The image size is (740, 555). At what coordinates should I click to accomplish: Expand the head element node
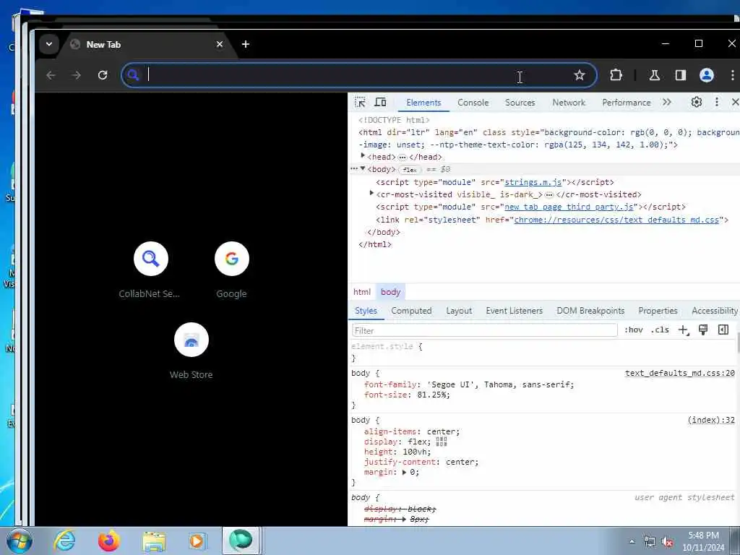[363, 156]
